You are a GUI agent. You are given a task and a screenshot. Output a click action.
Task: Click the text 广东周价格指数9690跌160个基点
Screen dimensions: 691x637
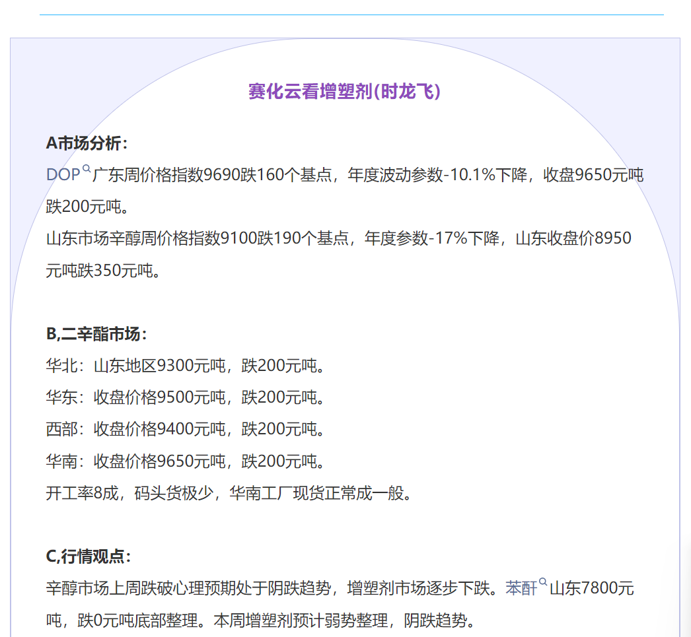213,175
